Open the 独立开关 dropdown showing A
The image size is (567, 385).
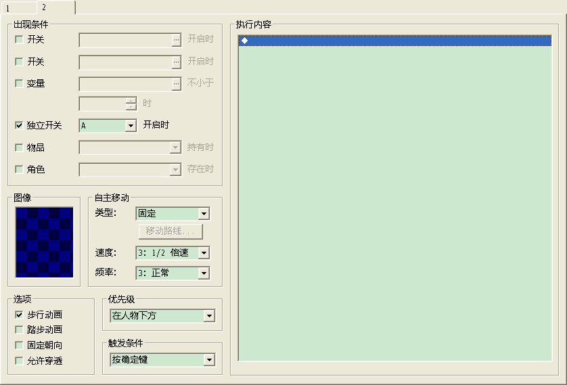point(108,126)
